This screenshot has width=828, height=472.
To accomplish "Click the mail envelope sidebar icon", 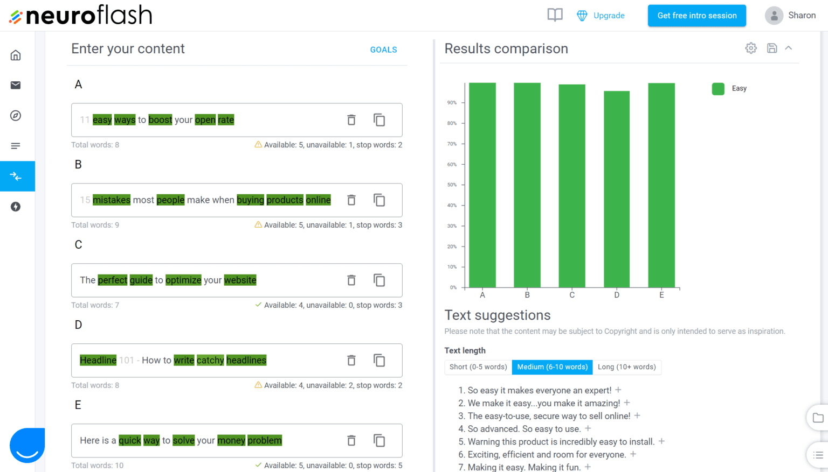I will click(16, 85).
